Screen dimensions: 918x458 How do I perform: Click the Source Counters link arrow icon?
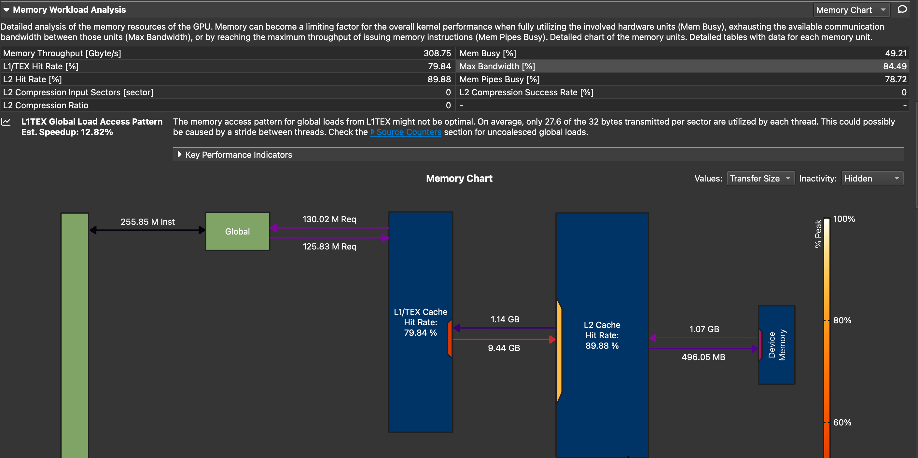pyautogui.click(x=372, y=132)
